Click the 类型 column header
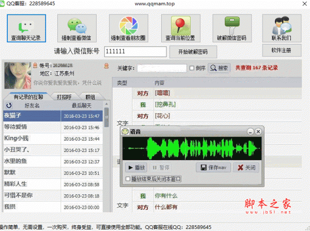The height and width of the screenshot is (231, 310). coord(122,83)
